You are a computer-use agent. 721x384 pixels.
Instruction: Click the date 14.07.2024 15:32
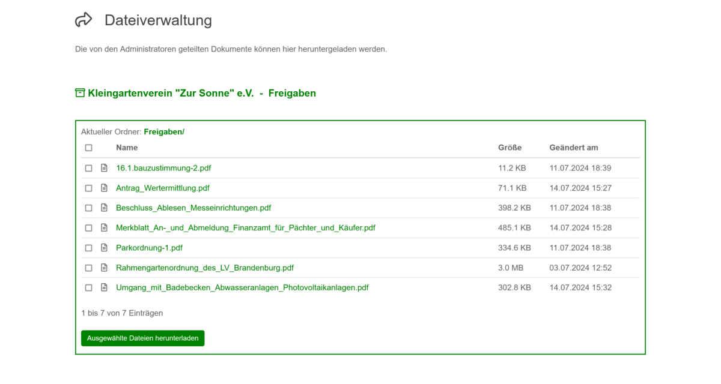[x=580, y=287]
